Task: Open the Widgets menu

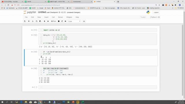Action: click(x=69, y=17)
